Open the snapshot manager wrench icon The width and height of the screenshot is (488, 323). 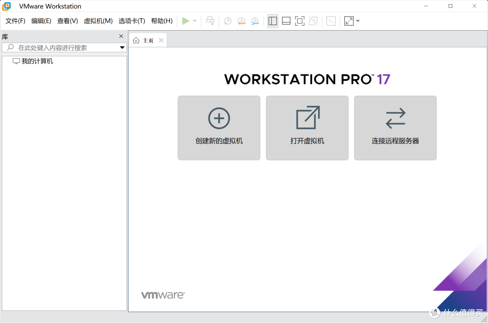coord(255,21)
